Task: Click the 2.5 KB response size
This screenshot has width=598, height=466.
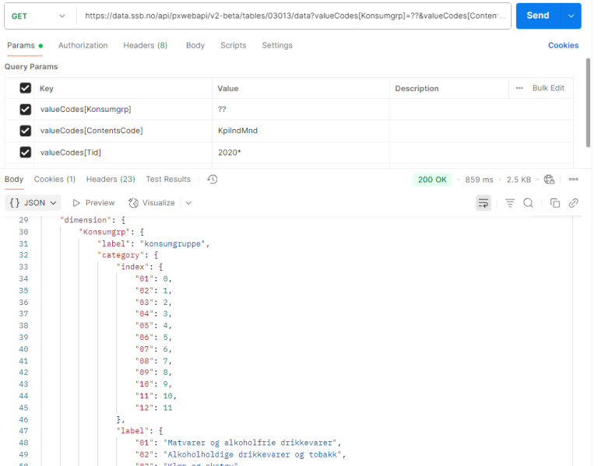Action: tap(519, 180)
